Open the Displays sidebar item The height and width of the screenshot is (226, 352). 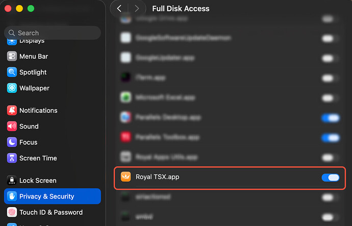32,41
